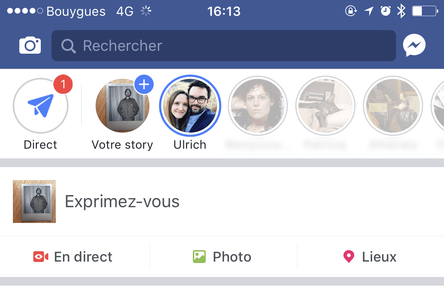The height and width of the screenshot is (287, 444).
Task: Open Messenger chat icon
Action: click(x=414, y=46)
